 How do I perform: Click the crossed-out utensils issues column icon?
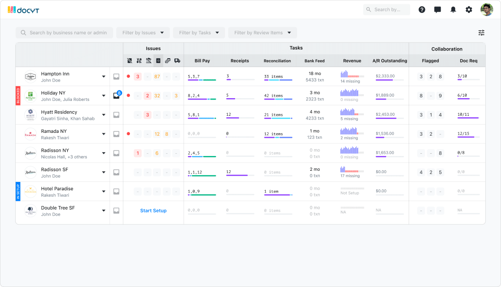pos(139,61)
